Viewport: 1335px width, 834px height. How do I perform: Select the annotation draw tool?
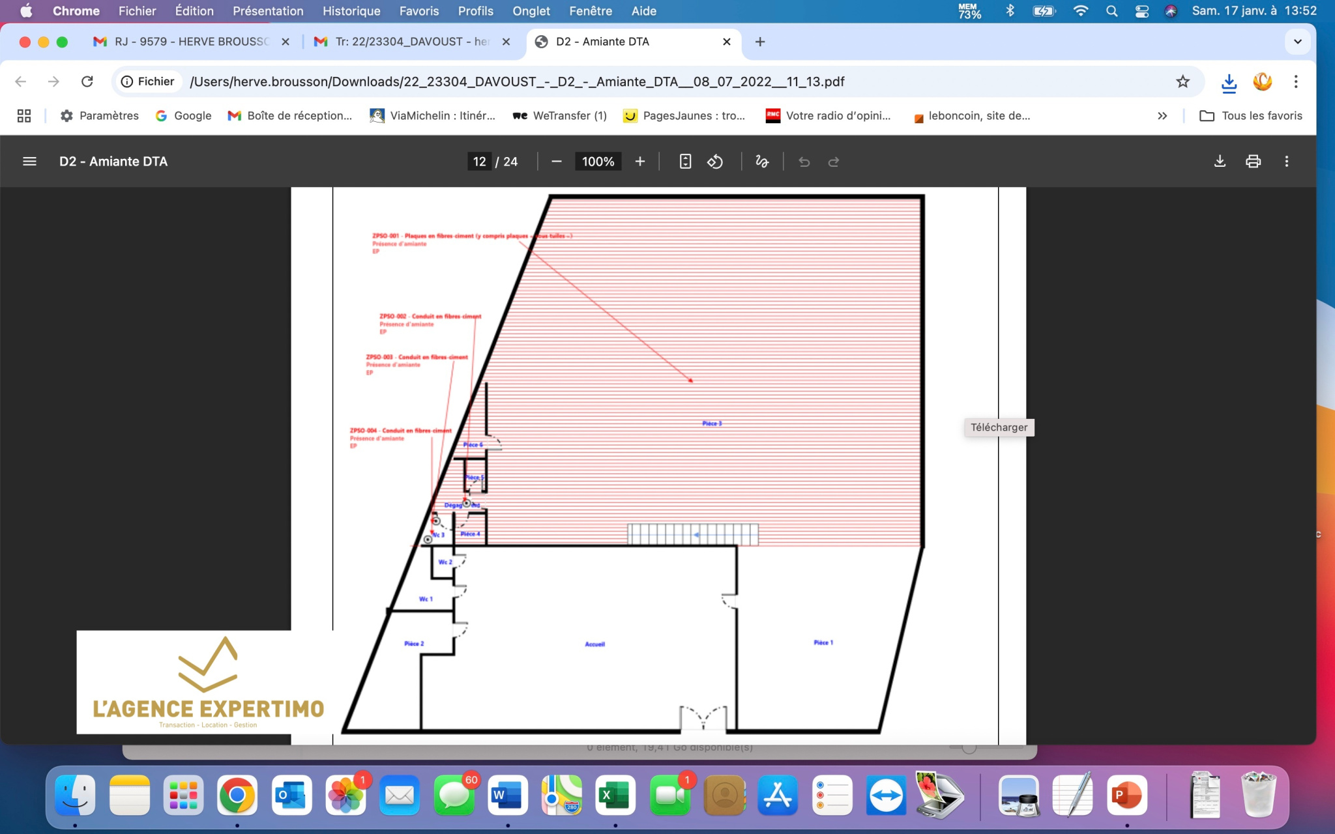[x=762, y=162]
